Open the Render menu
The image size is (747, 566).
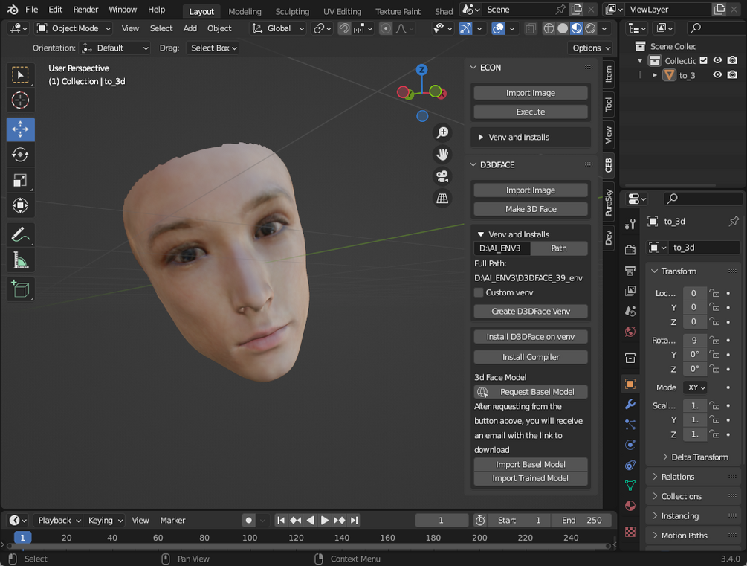coord(85,10)
